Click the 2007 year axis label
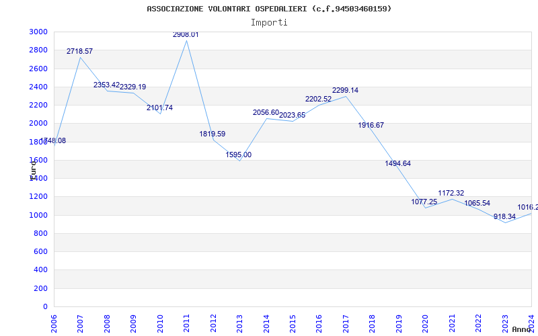 click(x=80, y=324)
